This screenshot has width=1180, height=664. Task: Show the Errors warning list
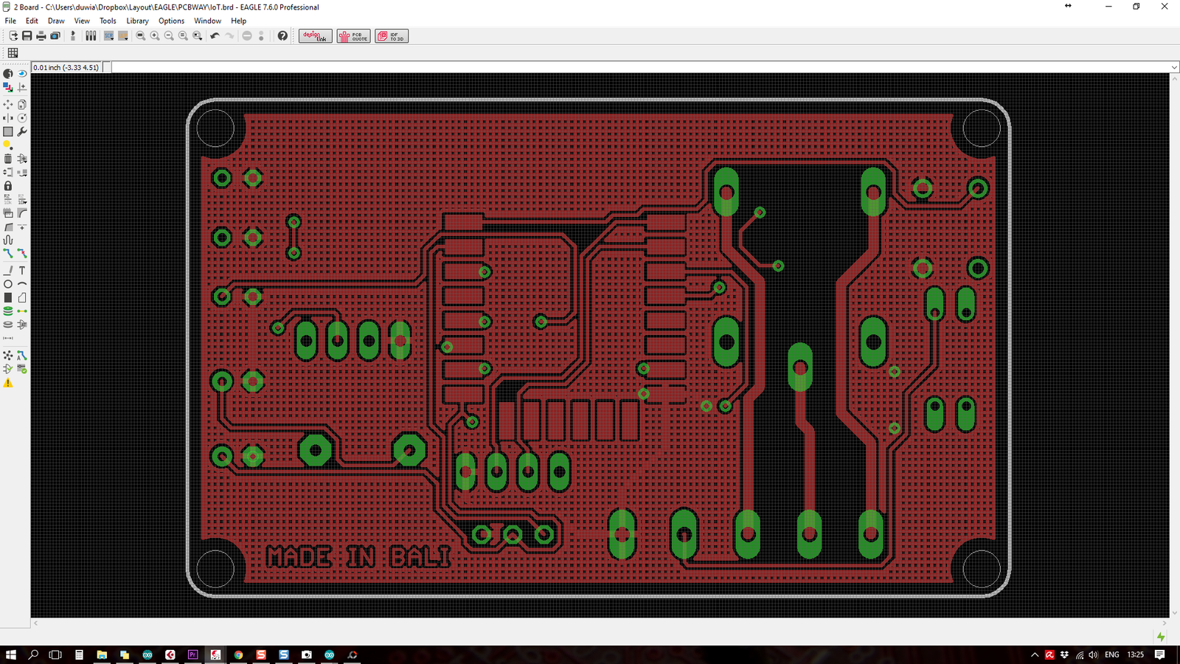[8, 383]
